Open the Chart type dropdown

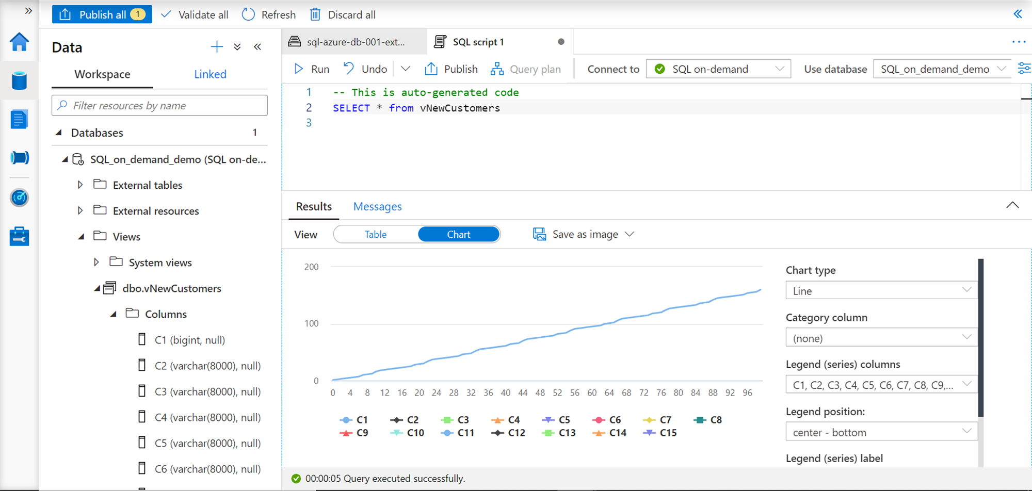point(881,291)
